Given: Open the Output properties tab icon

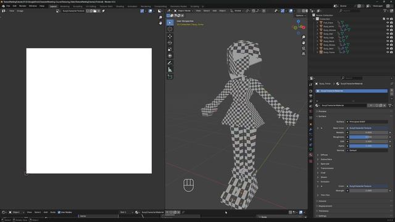Looking at the screenshot, I should coord(310,96).
